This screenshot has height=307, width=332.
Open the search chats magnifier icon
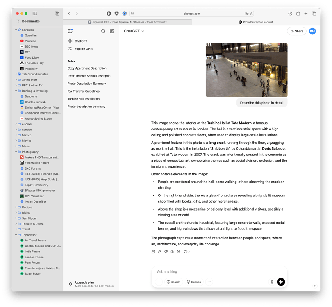[x=103, y=31]
